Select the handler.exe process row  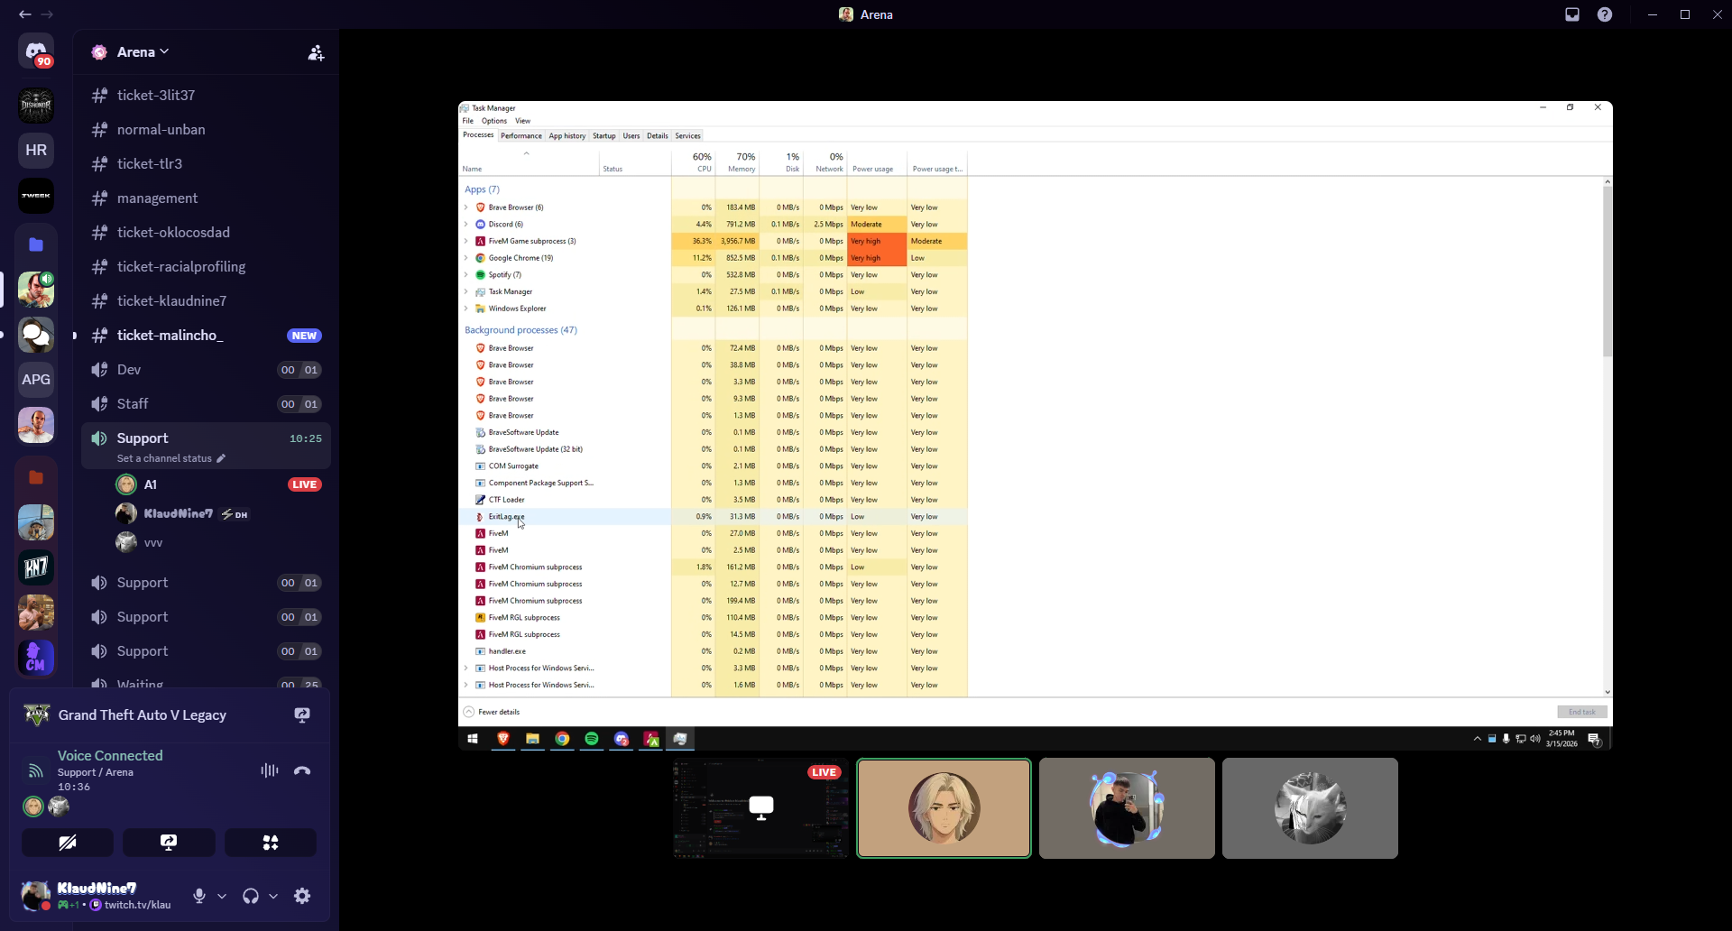click(713, 651)
